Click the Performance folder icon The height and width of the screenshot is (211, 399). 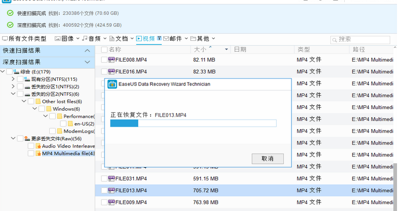tap(60, 116)
